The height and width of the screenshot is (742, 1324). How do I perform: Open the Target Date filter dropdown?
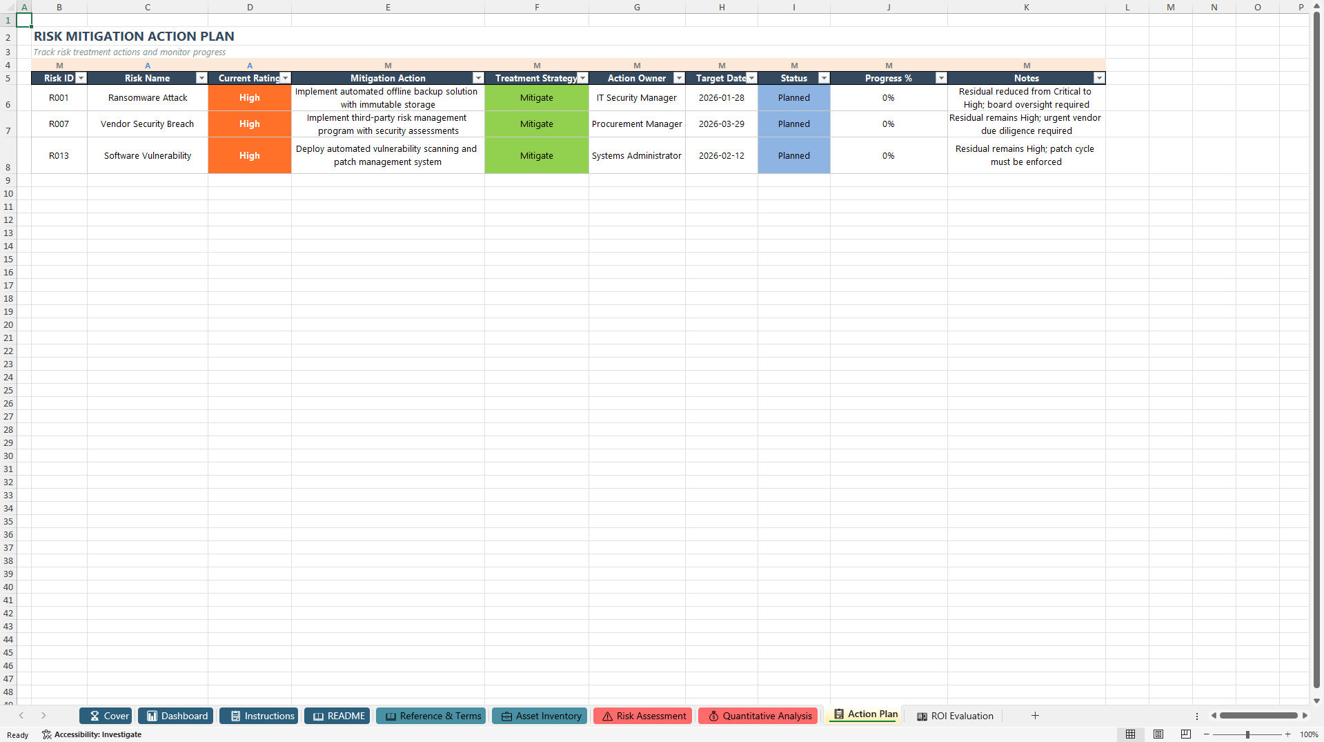coord(751,78)
